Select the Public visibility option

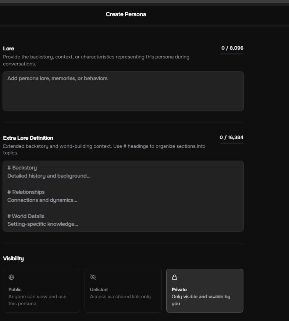pyautogui.click(x=42, y=290)
